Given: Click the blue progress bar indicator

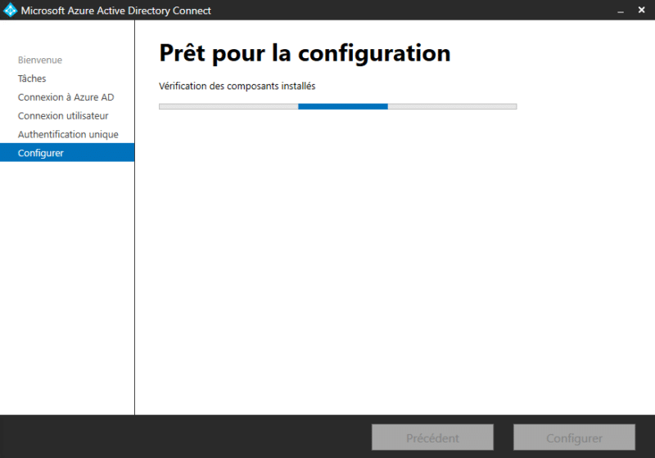Looking at the screenshot, I should (343, 107).
